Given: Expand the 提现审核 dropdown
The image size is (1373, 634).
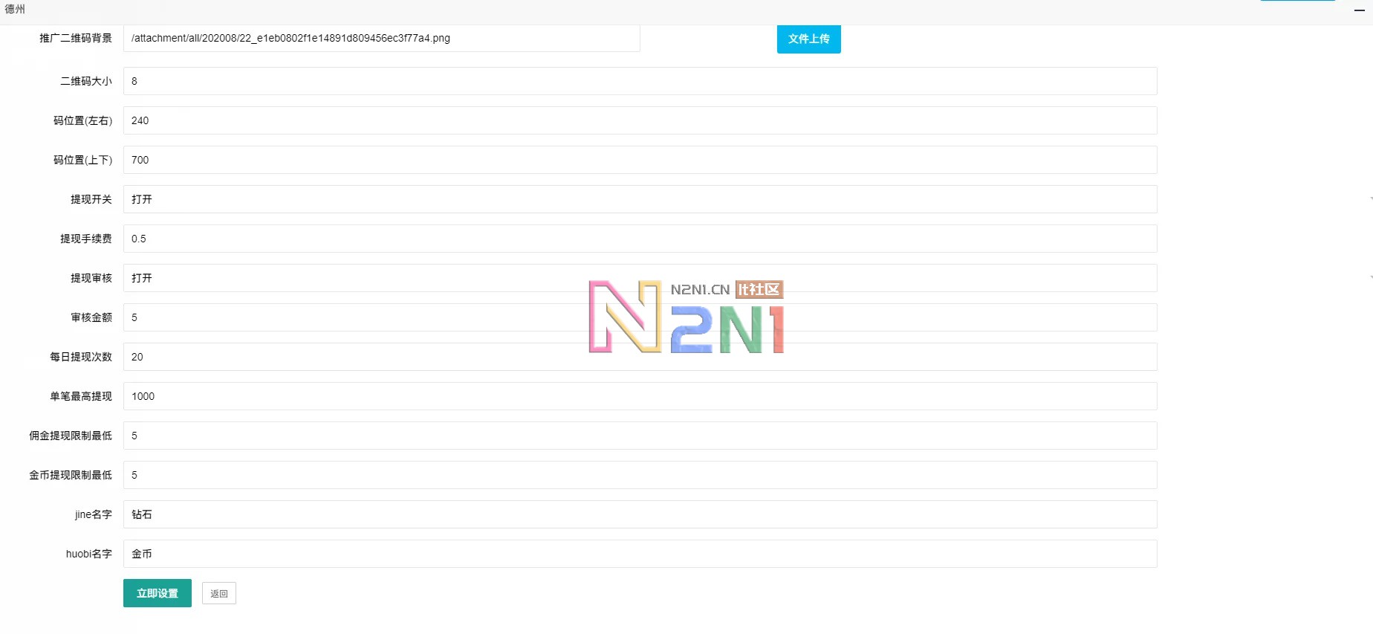Looking at the screenshot, I should [639, 278].
